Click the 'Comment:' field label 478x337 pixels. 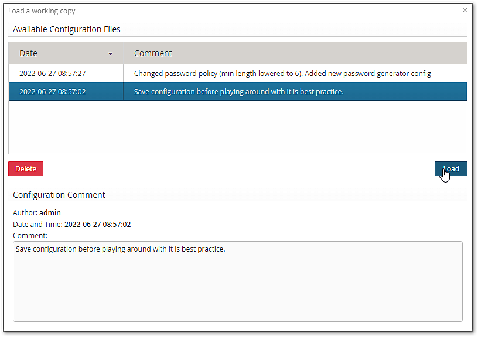(x=30, y=236)
